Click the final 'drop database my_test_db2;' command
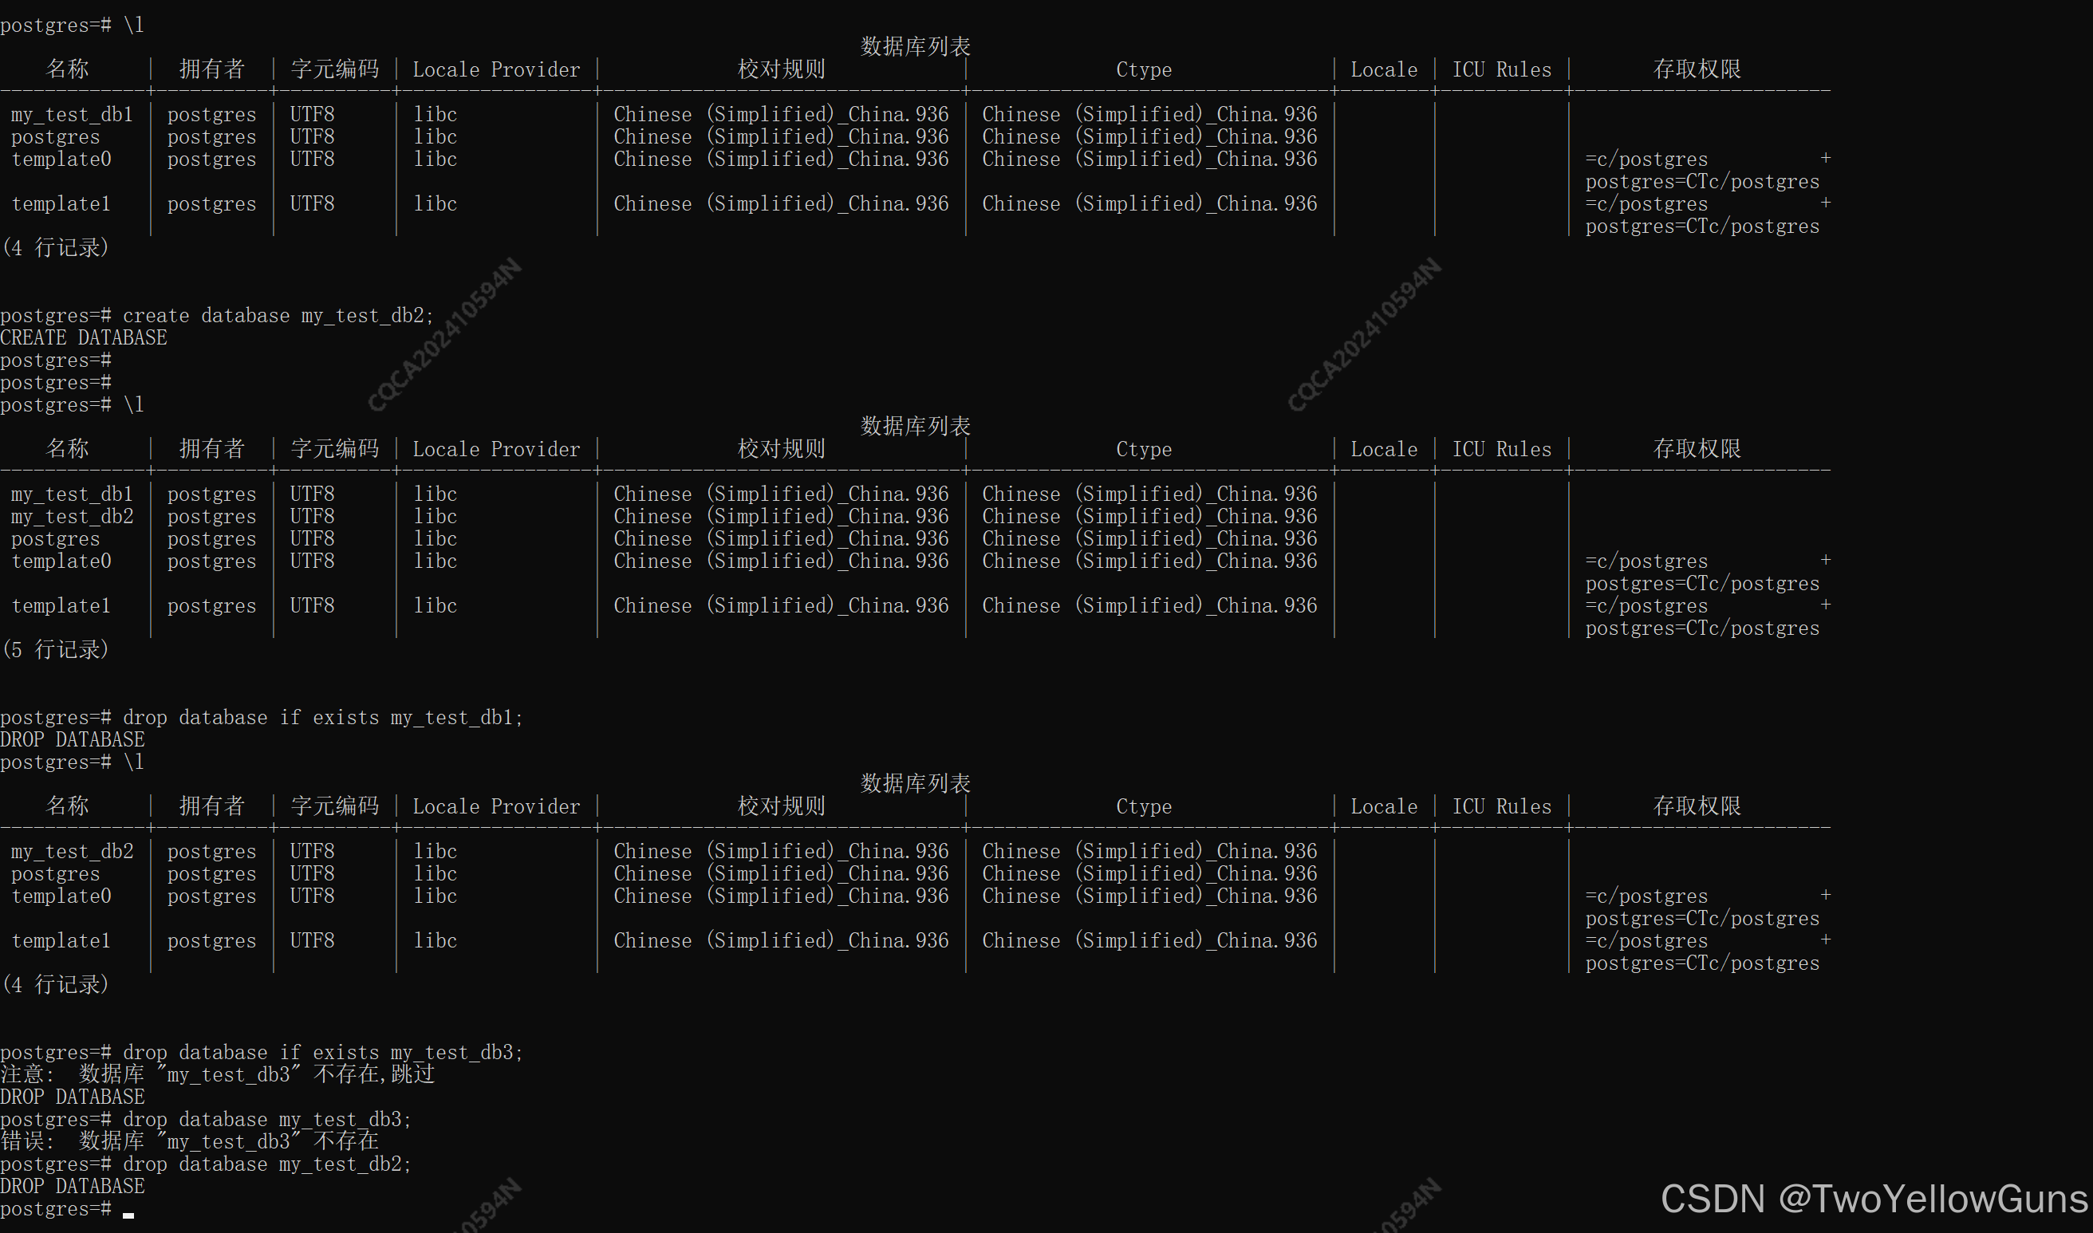Screen dimensions: 2093x1233 tap(266, 1164)
